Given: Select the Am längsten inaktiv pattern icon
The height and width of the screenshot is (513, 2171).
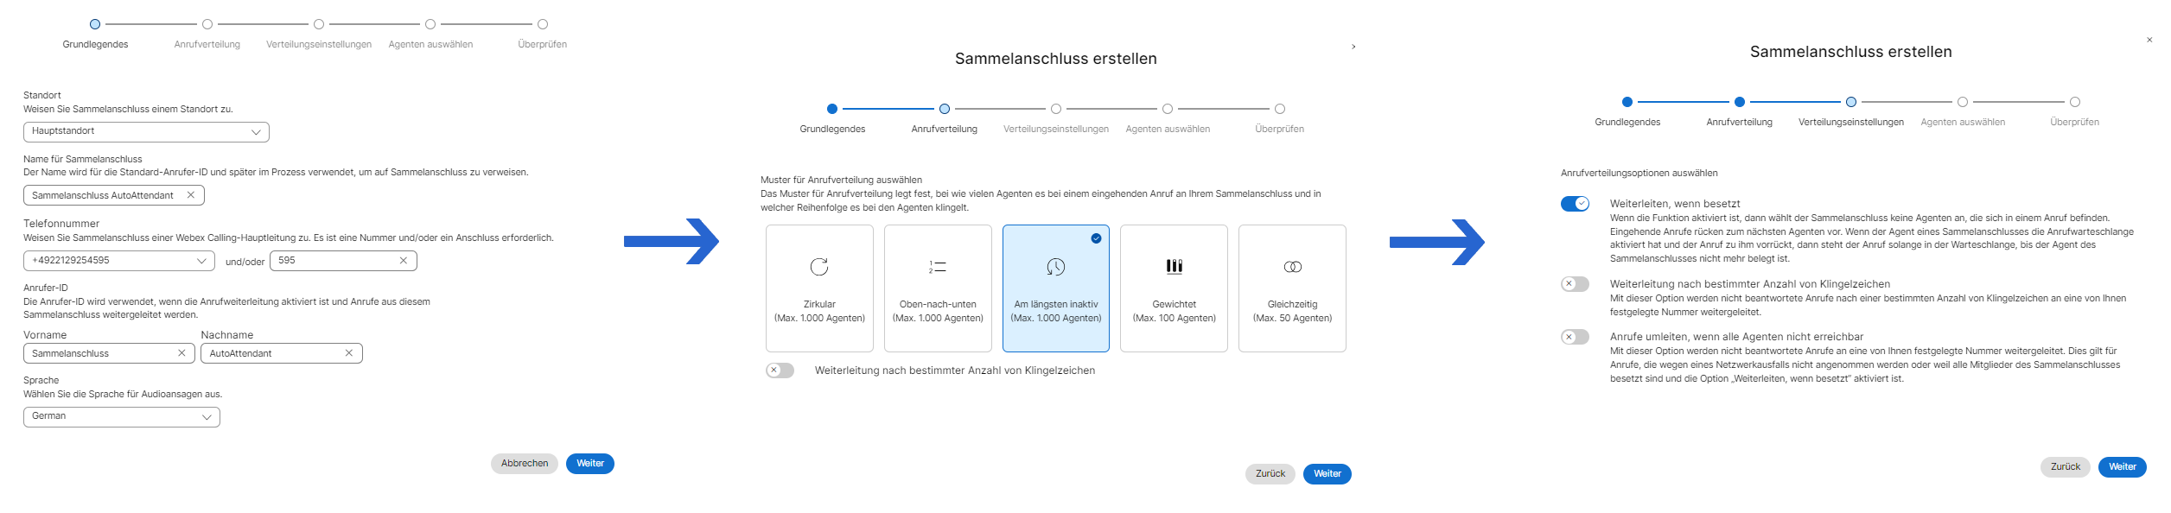Looking at the screenshot, I should 1055,267.
